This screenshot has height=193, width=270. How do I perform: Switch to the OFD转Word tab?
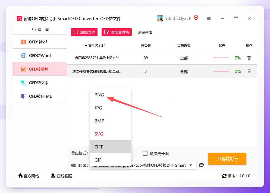pyautogui.click(x=40, y=56)
